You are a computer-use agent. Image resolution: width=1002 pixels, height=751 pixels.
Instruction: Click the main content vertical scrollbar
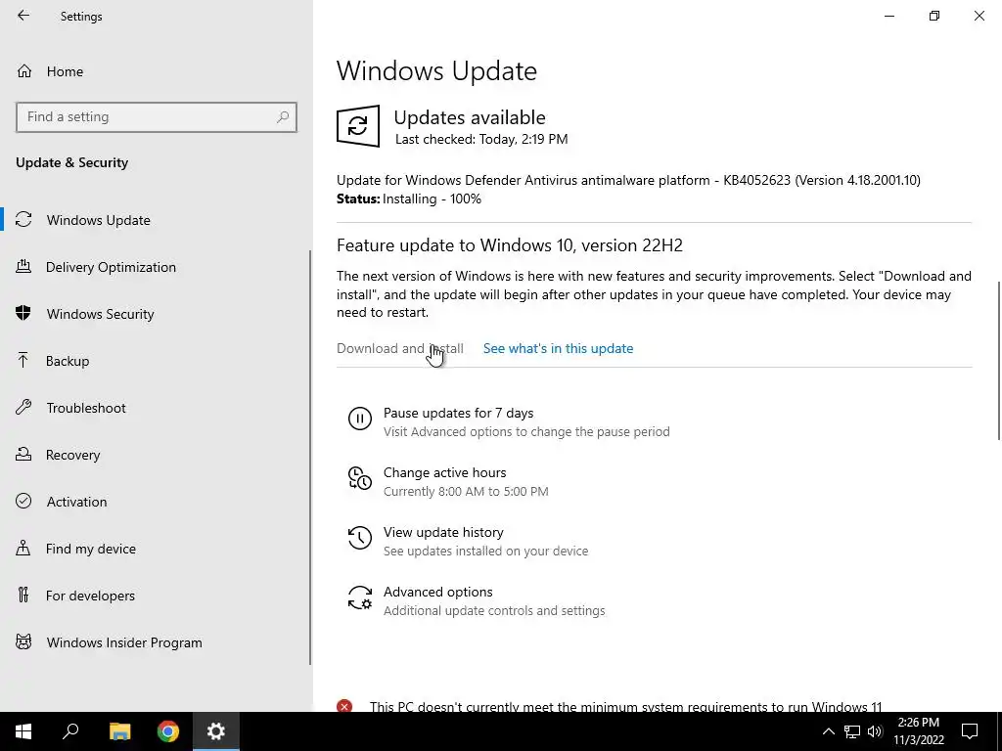998,360
